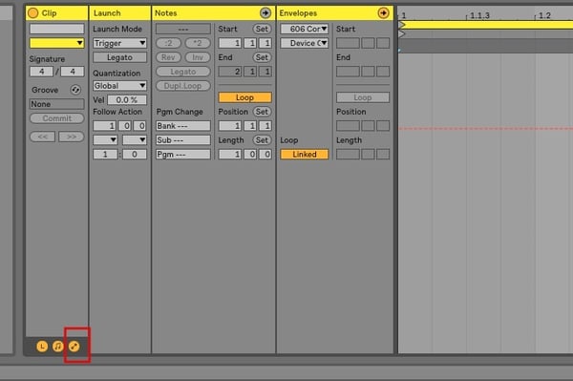Viewport: 573px width, 381px height.
Task: Toggle the Envelopes Loop button
Action: [x=363, y=97]
